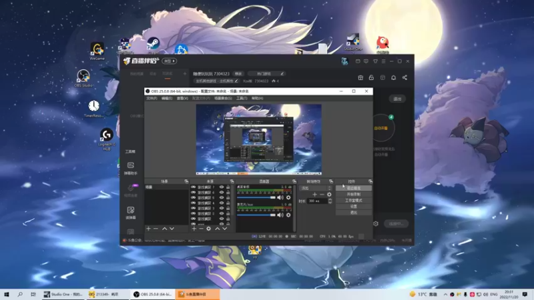Viewport: 534px width, 300px height.
Task: Move source up in the sources list
Action: pos(218,229)
